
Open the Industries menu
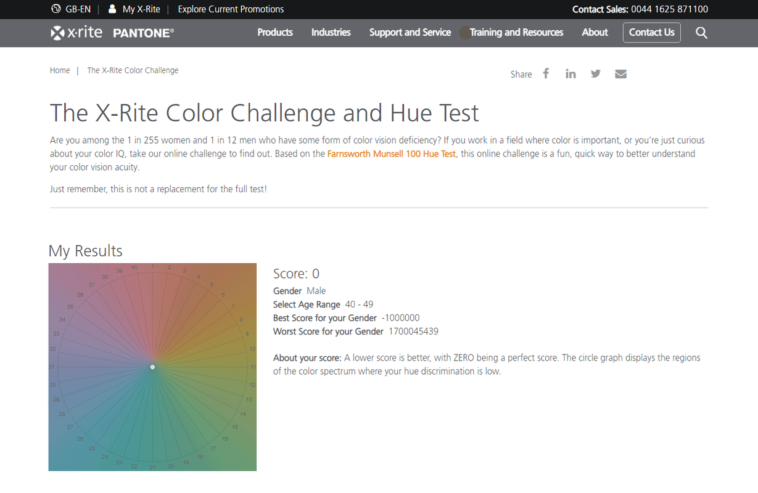[331, 33]
